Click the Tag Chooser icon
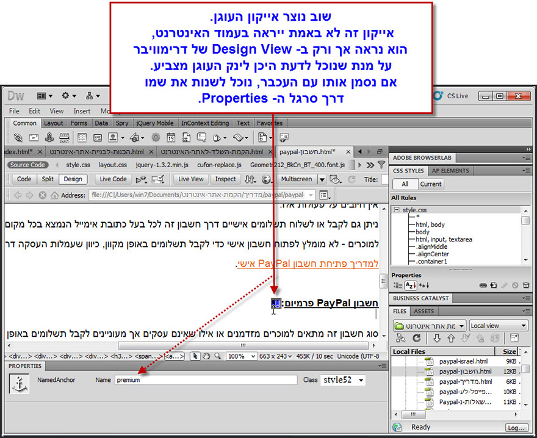Viewport: 537px width, 438px height. point(284,138)
